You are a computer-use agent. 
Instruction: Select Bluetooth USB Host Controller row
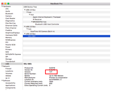(x=66, y=24)
